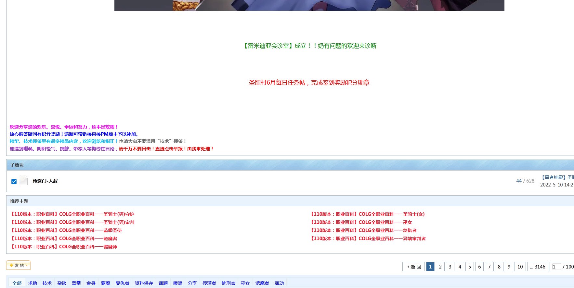
Task: Open the 雷米迪亚会诊室 announcement link
Action: (309, 46)
